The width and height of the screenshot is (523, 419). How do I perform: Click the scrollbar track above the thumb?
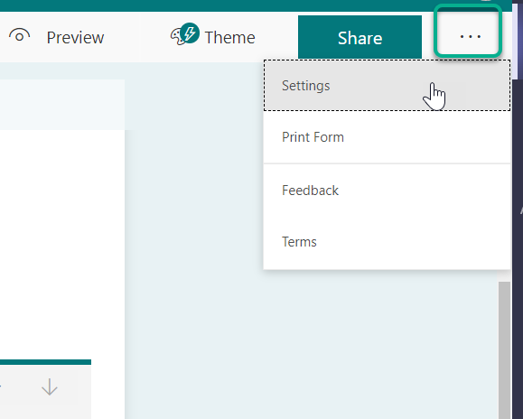(x=505, y=275)
